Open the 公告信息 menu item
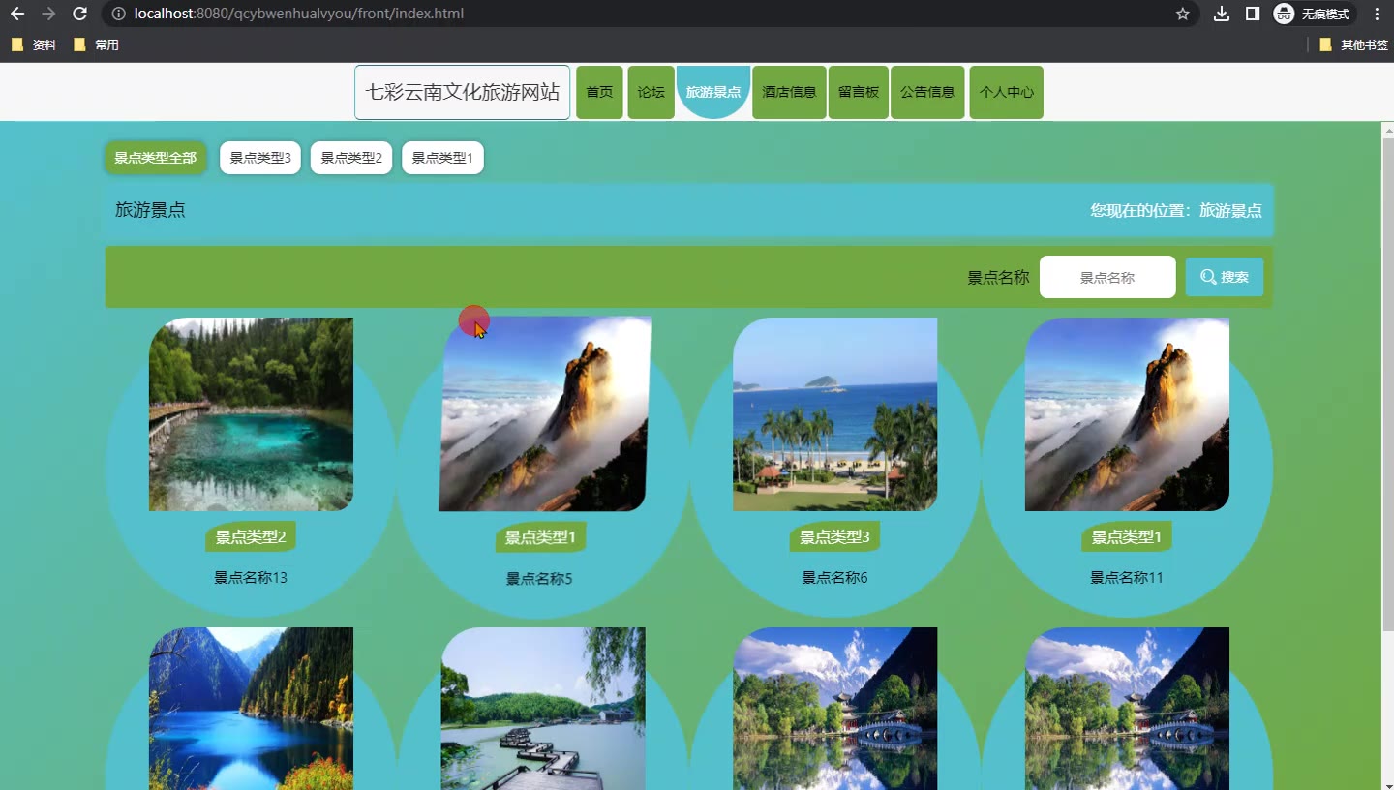 click(x=927, y=92)
